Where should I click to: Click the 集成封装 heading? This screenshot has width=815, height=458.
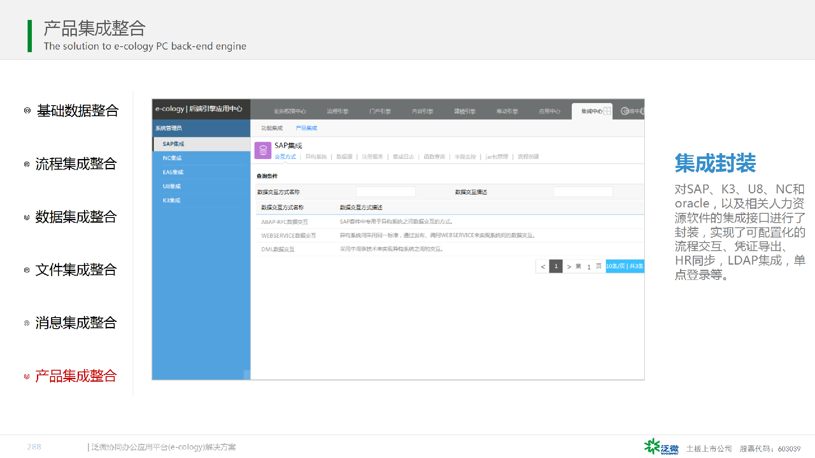click(716, 163)
